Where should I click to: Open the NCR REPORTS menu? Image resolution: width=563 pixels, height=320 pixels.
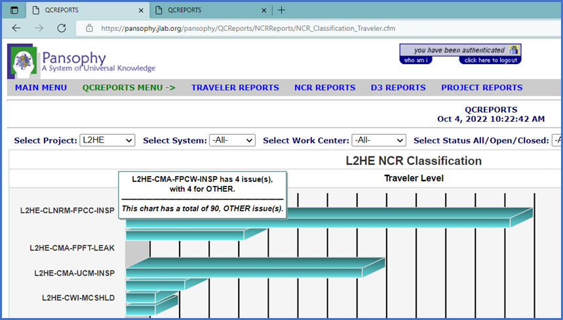[x=324, y=88]
